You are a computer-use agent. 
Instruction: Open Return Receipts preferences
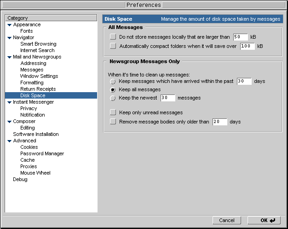tap(38, 89)
